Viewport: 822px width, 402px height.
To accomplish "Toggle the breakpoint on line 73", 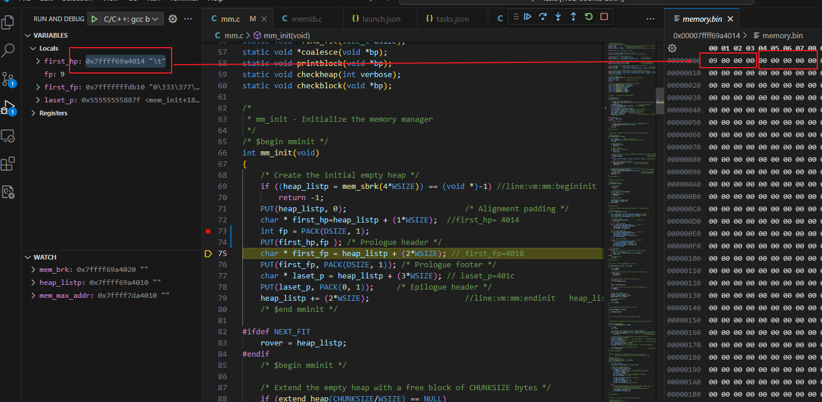I will coord(208,231).
